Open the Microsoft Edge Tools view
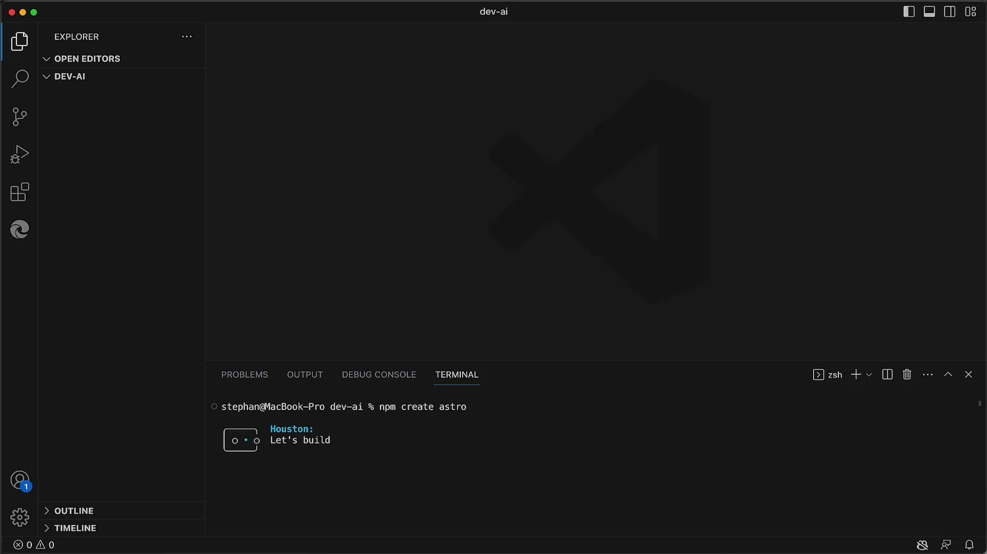The height and width of the screenshot is (554, 987). 20,230
